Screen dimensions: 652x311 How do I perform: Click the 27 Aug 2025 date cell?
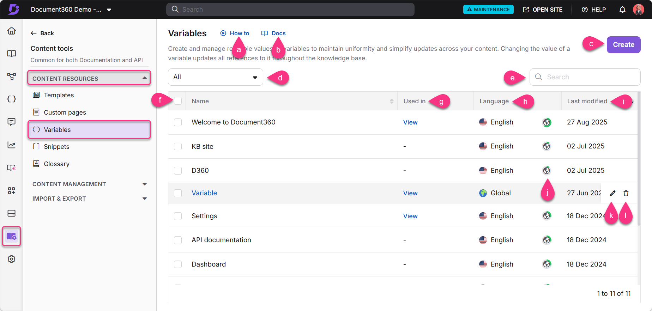(587, 122)
